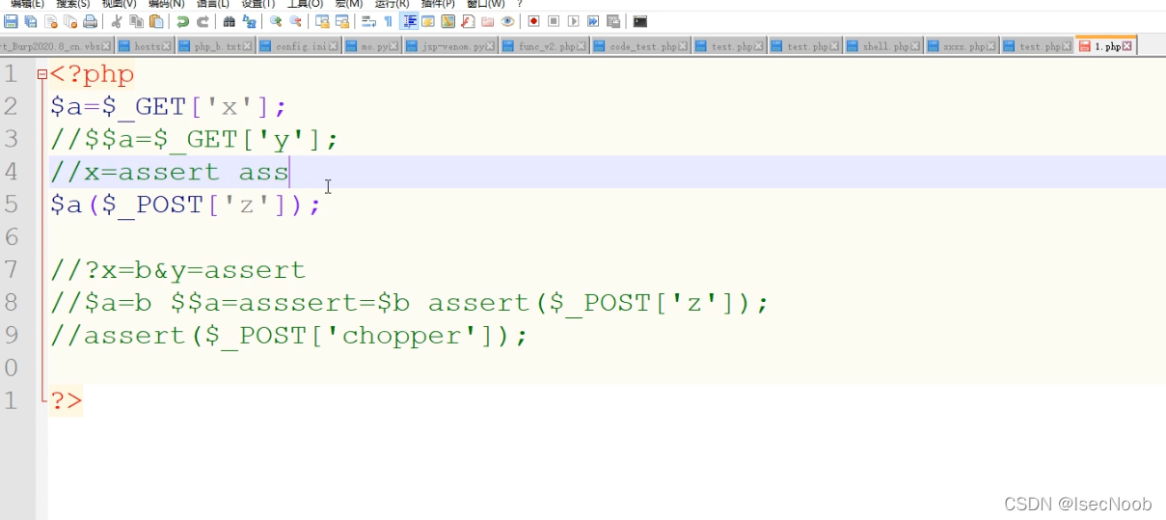The image size is (1166, 520).
Task: Click the Zoom In magnifier icon
Action: 275,21
